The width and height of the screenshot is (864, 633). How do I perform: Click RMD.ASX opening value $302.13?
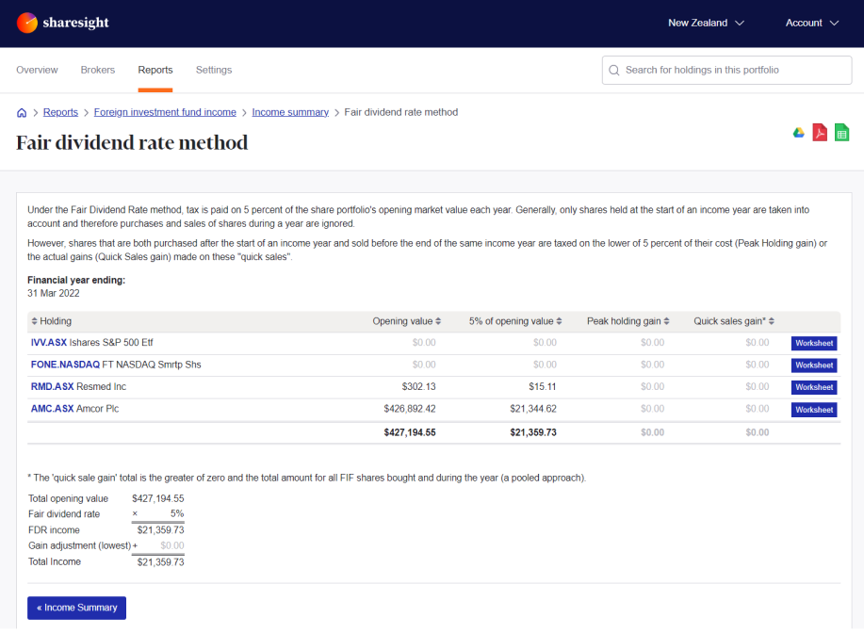pyautogui.click(x=418, y=387)
